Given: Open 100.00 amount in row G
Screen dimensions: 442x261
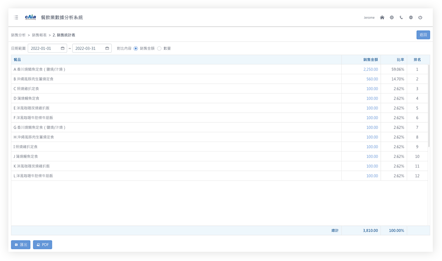Looking at the screenshot, I should pyautogui.click(x=372, y=127).
